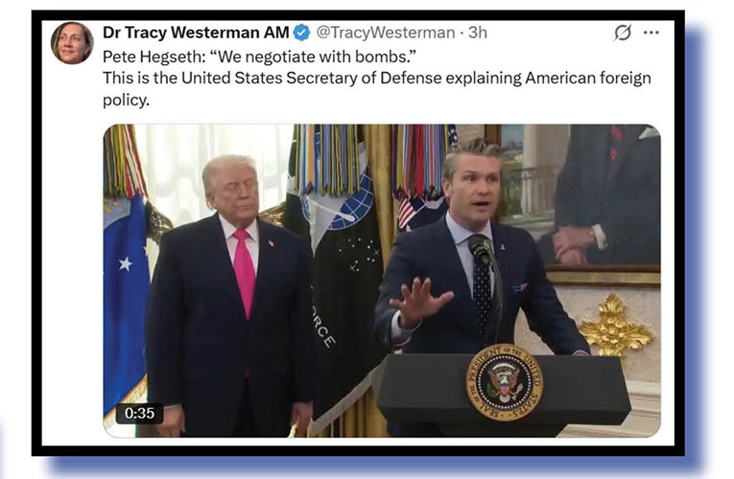
Task: Click the blue verified checkmark badge
Action: pos(302,33)
